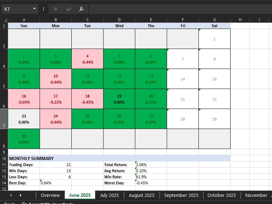Click the Best Day value 0.64%

point(56,183)
